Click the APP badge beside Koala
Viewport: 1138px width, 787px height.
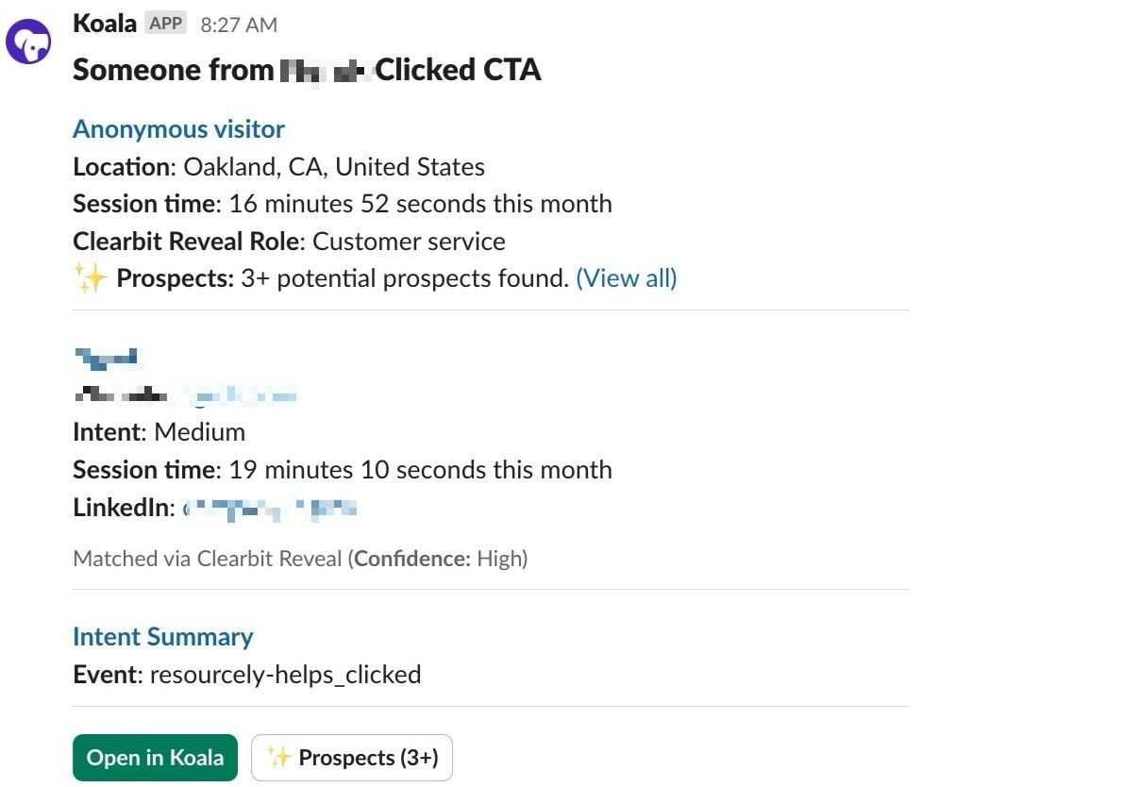(x=166, y=24)
